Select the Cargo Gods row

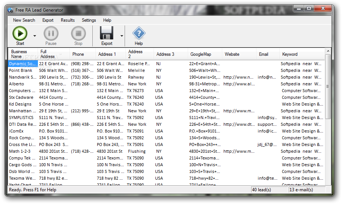click(166, 165)
